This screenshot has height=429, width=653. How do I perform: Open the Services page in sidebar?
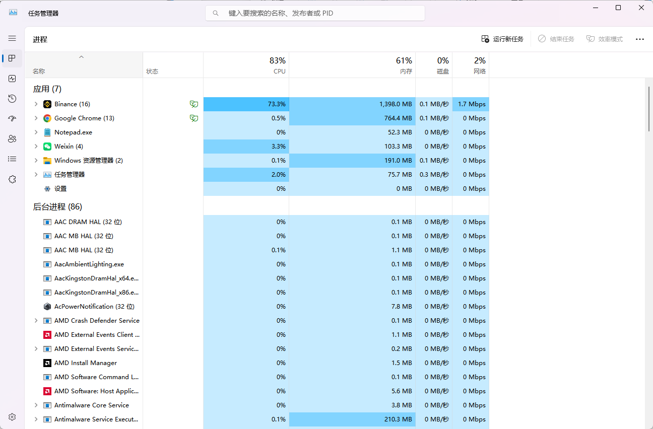[12, 179]
